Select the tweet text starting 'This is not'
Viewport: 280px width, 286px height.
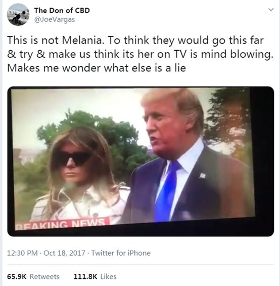[141, 54]
